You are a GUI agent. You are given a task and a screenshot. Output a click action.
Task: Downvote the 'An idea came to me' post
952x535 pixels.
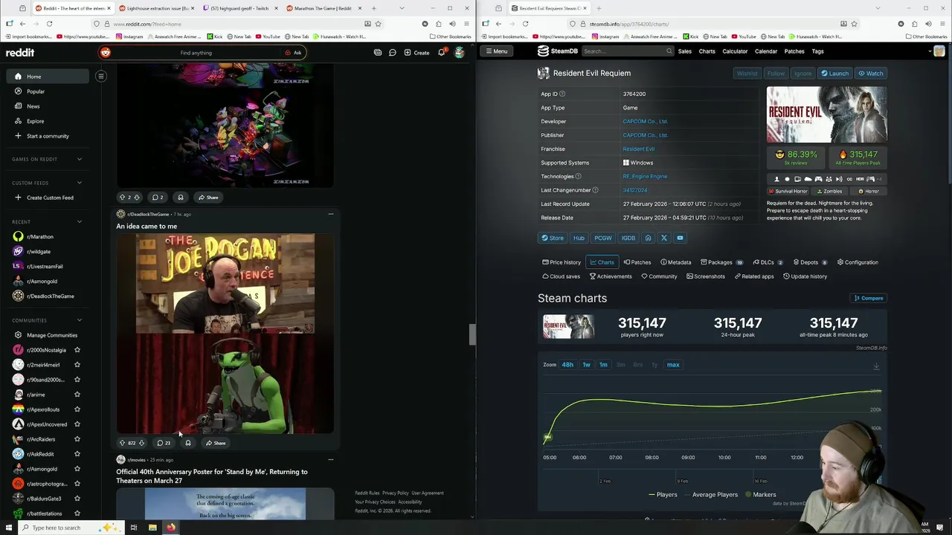pyautogui.click(x=141, y=443)
